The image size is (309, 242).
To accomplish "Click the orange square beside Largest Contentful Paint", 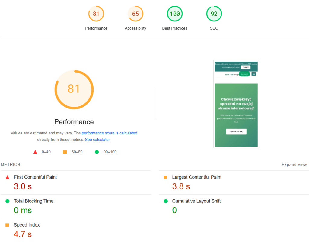I will tap(165, 177).
